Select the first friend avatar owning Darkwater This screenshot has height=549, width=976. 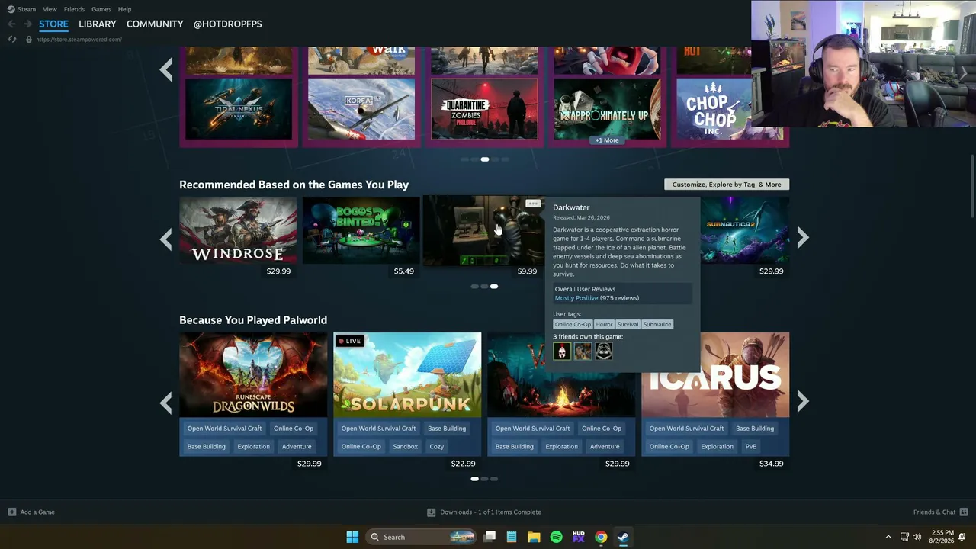click(x=562, y=351)
